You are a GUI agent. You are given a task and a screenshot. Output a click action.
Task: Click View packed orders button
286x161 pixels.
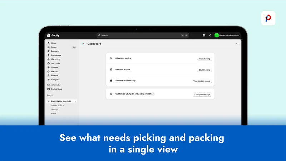[202, 81]
